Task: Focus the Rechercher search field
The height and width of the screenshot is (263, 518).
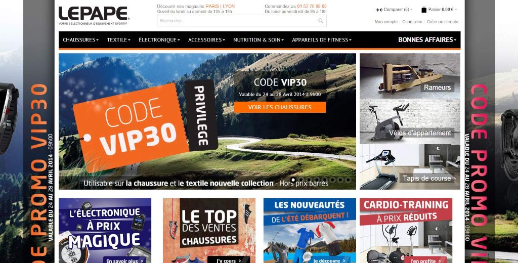Action: coord(242,21)
